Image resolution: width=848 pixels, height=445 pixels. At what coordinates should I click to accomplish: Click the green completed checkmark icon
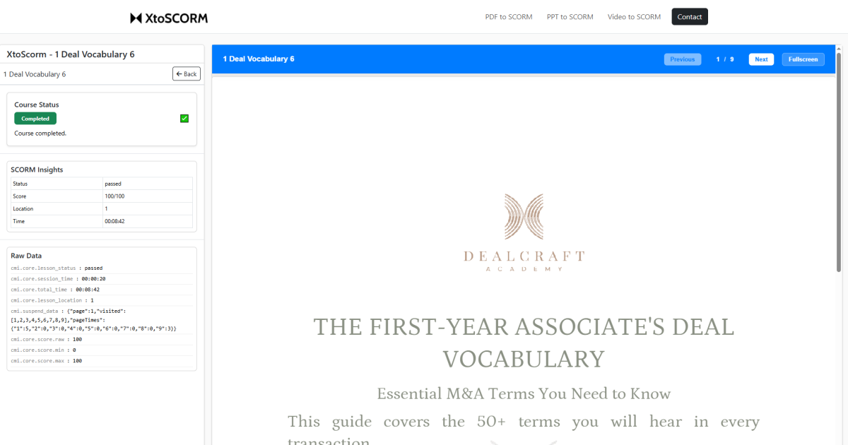tap(184, 119)
